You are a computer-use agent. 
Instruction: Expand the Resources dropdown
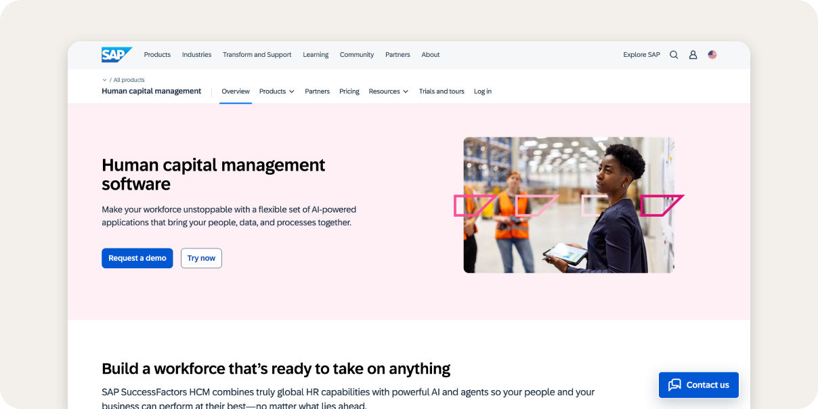388,91
